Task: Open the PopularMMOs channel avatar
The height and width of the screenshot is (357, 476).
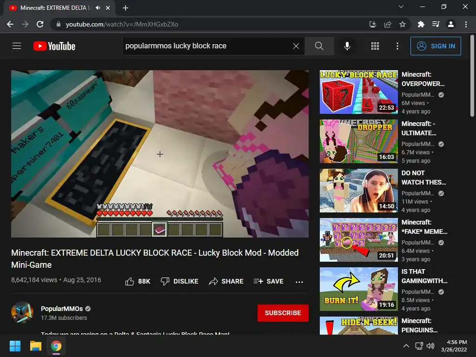Action: click(x=22, y=312)
